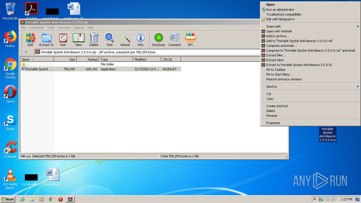Viewport: 361px width, 203px height.
Task: Expand the Send to submenu
Action: click(310, 87)
